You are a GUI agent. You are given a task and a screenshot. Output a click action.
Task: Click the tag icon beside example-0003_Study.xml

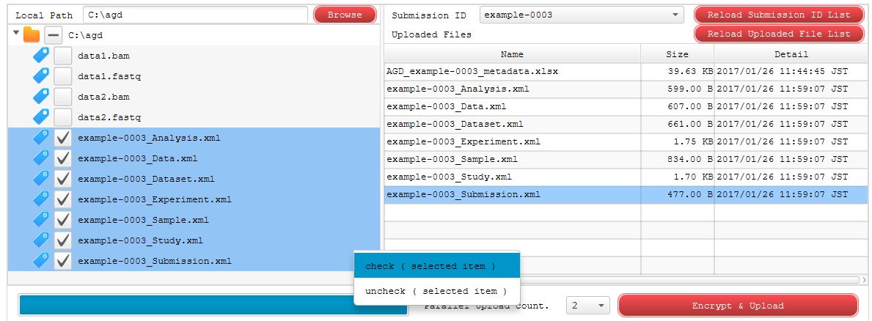click(x=41, y=240)
